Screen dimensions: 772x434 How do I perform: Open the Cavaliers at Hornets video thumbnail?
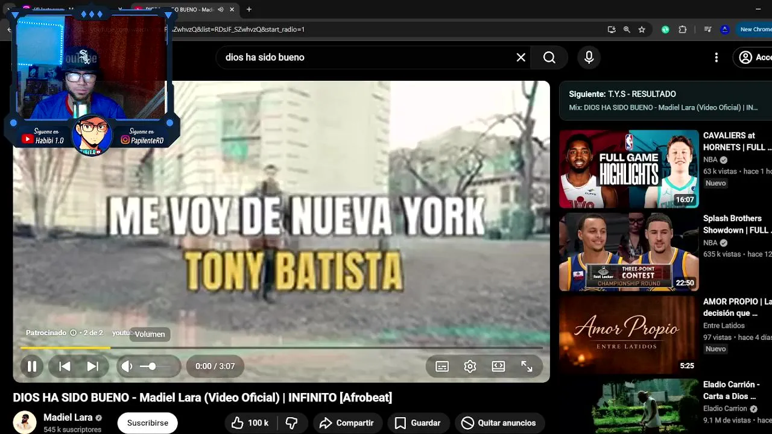point(628,169)
